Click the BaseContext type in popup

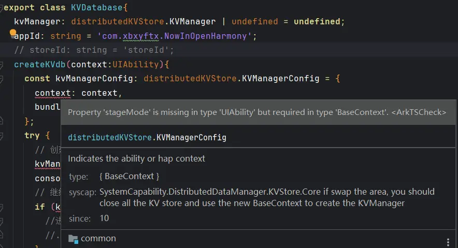(x=129, y=177)
